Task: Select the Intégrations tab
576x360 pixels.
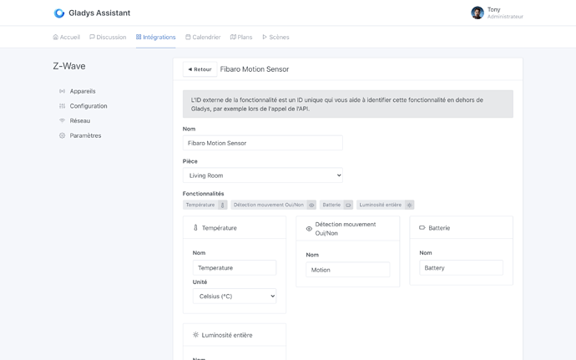Action: coord(156,37)
